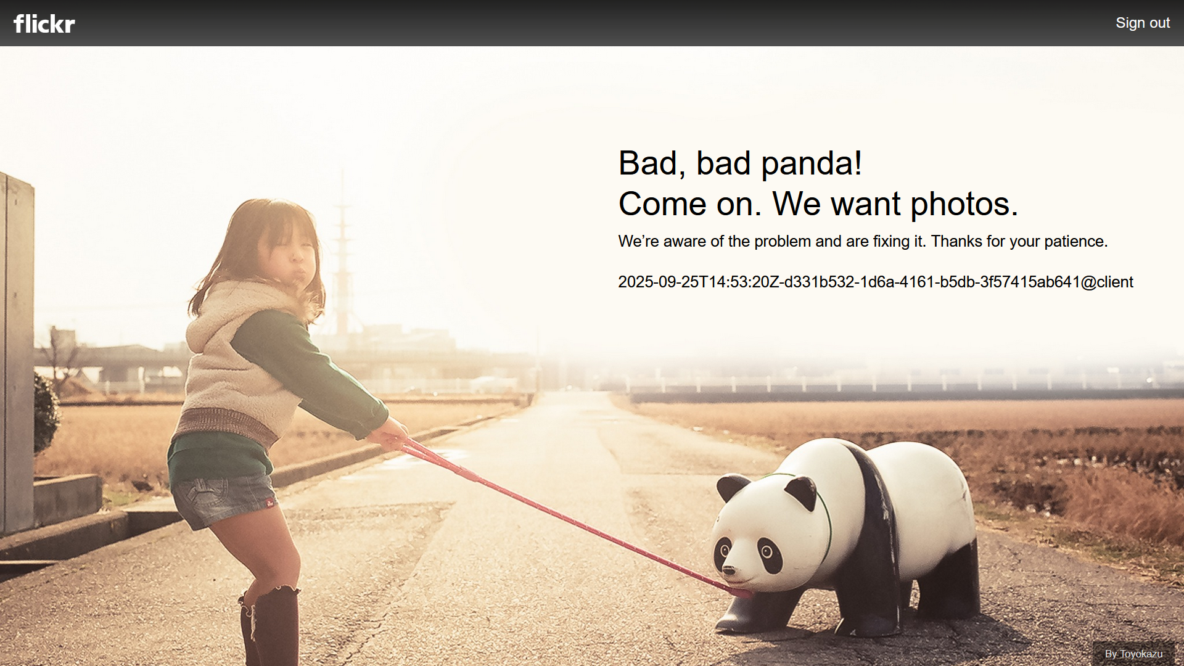The image size is (1184, 666).
Task: Click the girl's green sleeve
Action: pyautogui.click(x=308, y=370)
